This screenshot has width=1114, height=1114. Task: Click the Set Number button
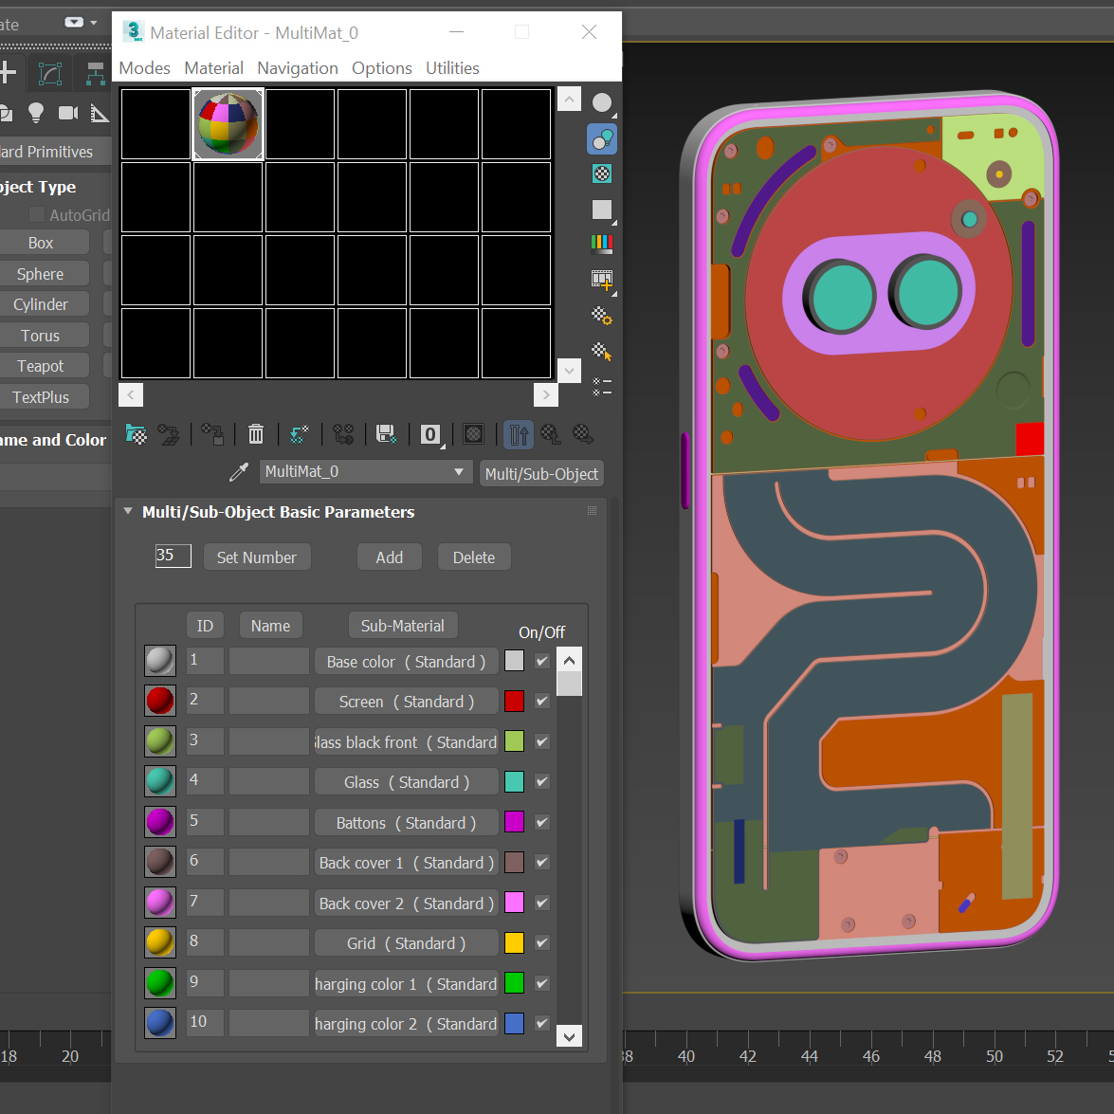pos(257,557)
